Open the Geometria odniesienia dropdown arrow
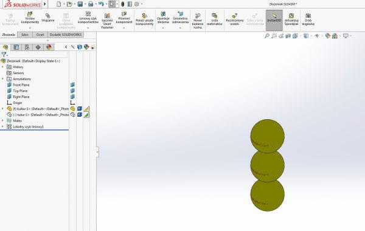 click(x=181, y=28)
